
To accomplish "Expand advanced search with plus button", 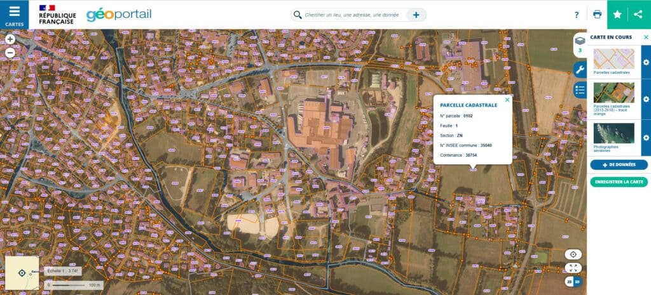I will pos(416,15).
